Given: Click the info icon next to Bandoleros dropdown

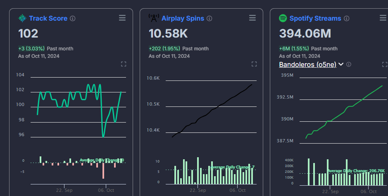Looking at the screenshot, I should tap(349, 64).
